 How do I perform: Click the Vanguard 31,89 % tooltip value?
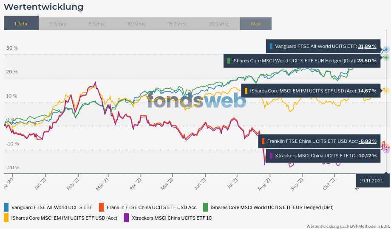367,46
